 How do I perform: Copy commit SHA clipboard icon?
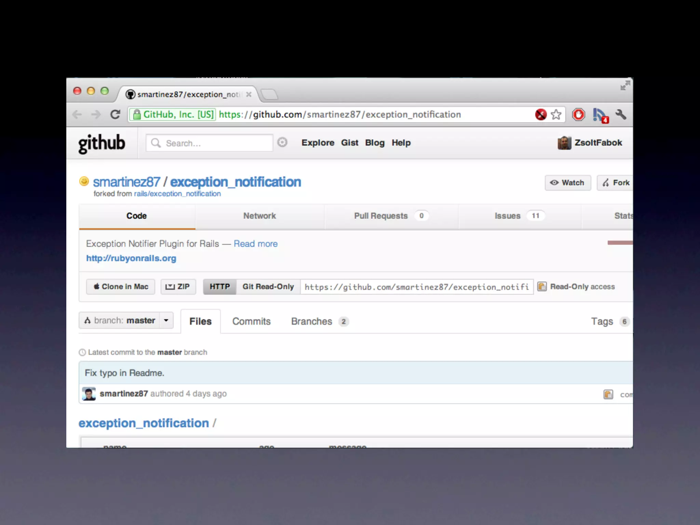click(608, 394)
